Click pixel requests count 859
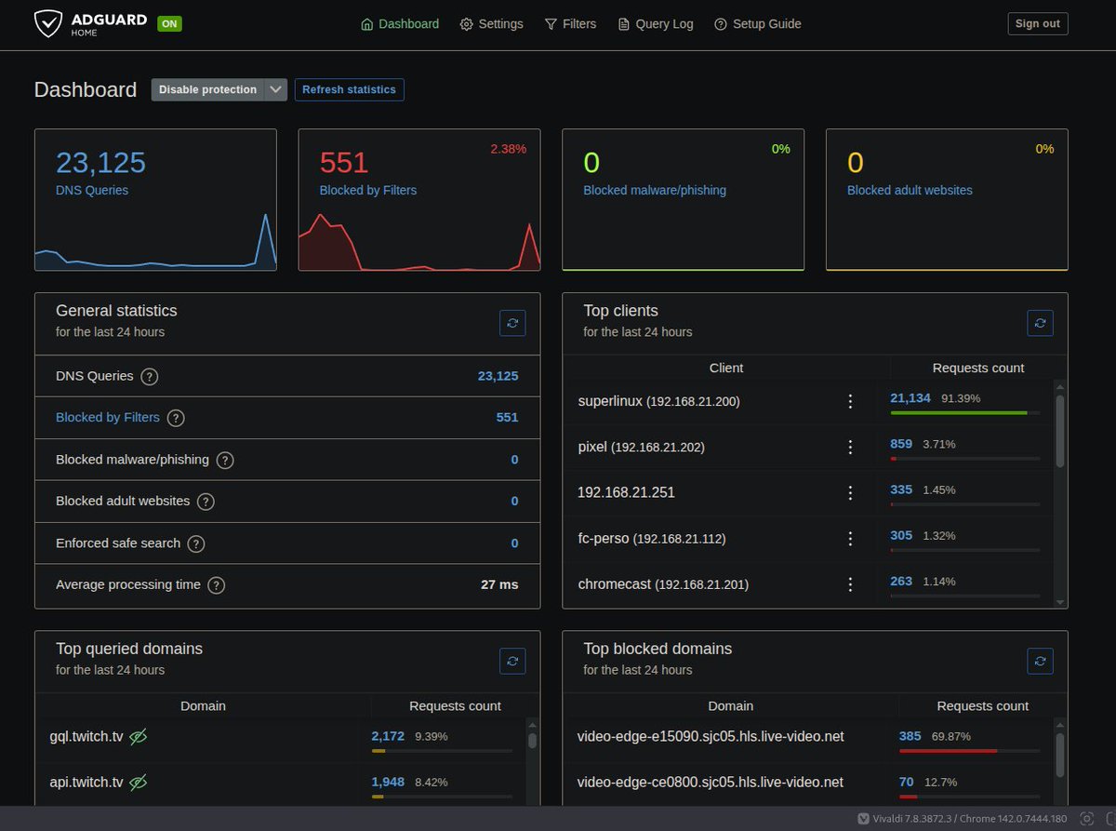 point(901,444)
